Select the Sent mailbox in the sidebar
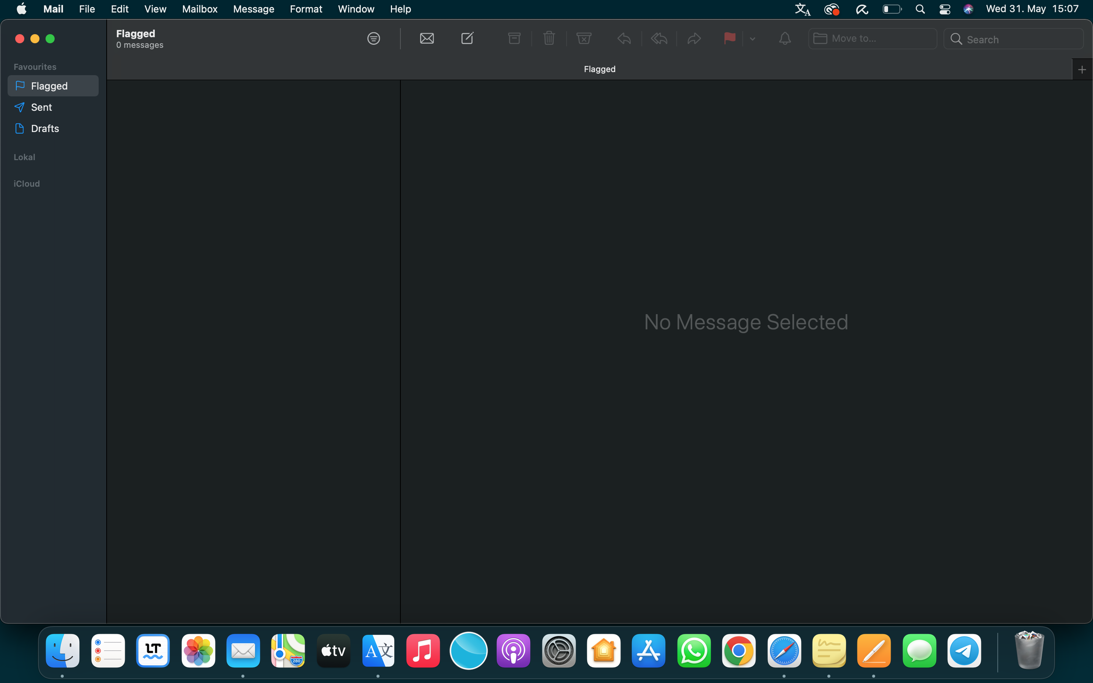1093x683 pixels. tap(41, 107)
